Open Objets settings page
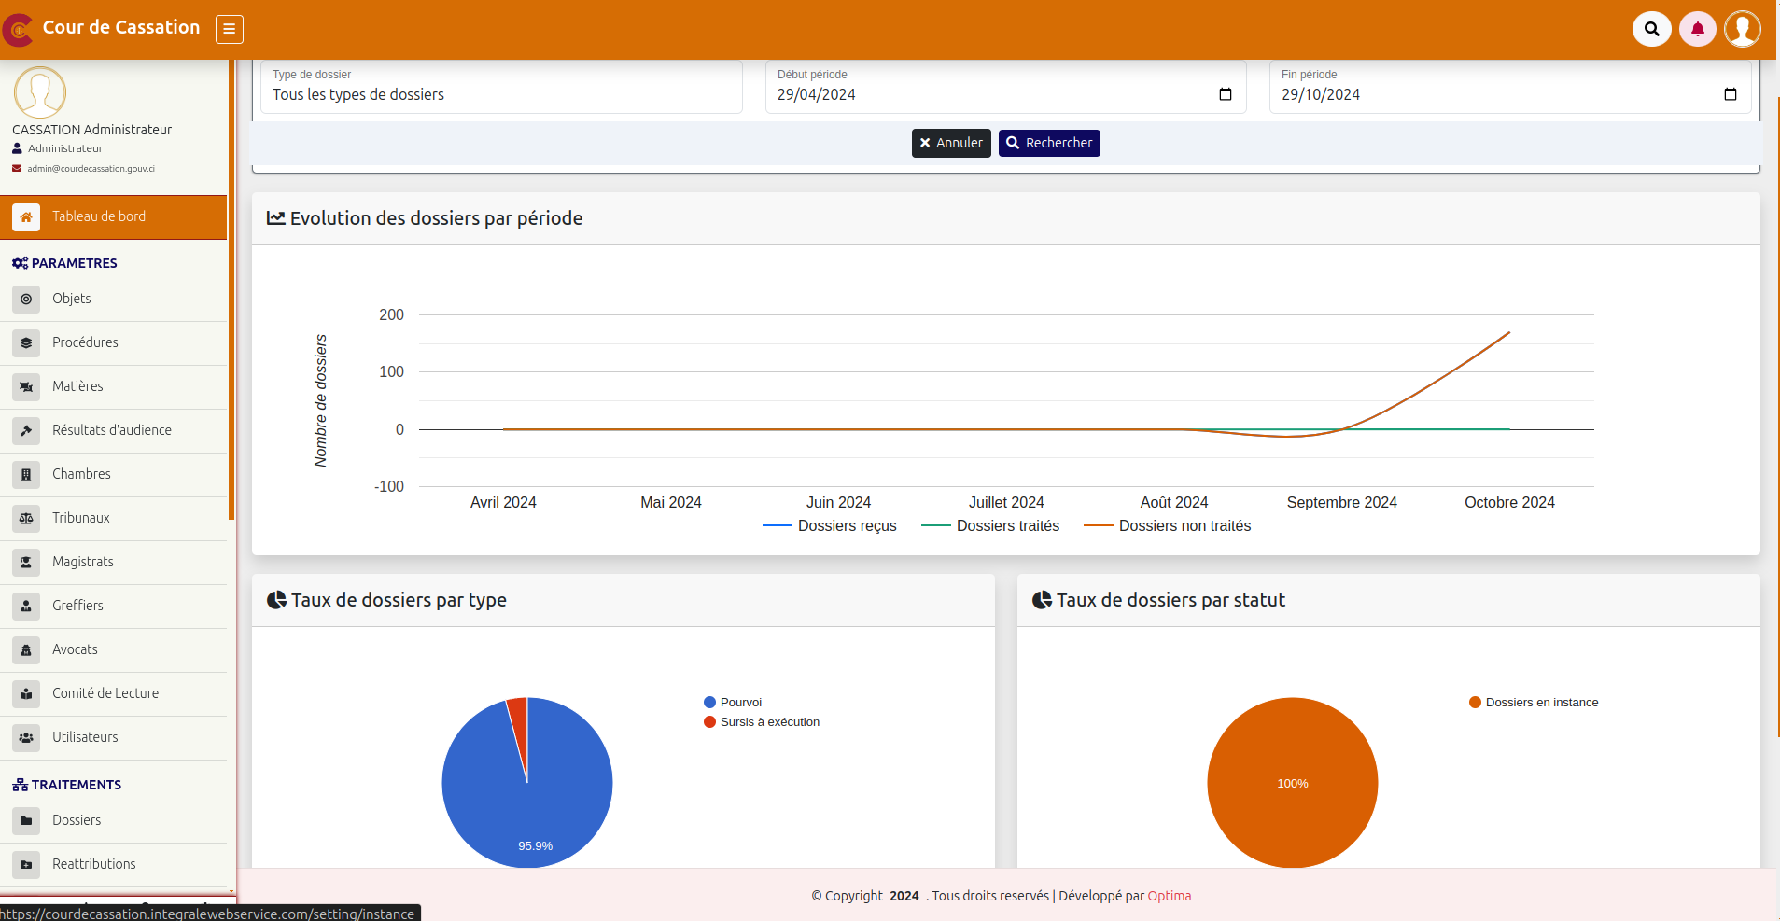This screenshot has height=921, width=1780. coord(113,300)
